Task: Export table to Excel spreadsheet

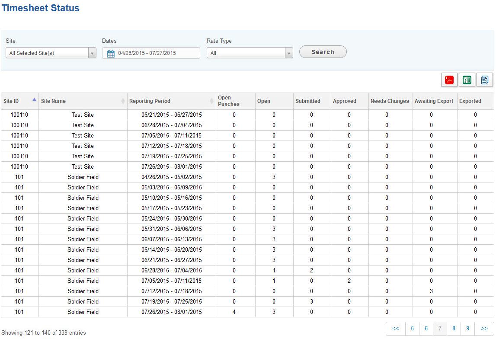Action: tap(467, 80)
